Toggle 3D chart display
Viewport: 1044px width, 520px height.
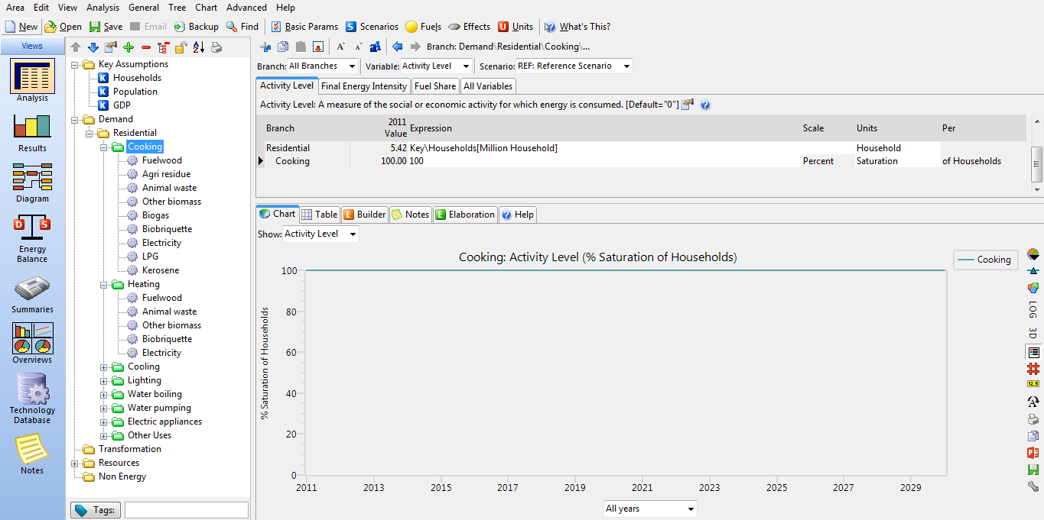tap(1033, 334)
